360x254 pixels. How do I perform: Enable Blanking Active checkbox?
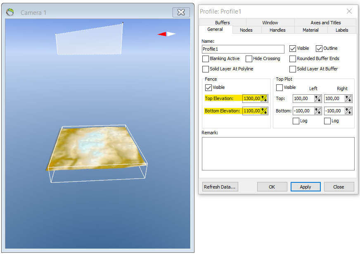206,59
